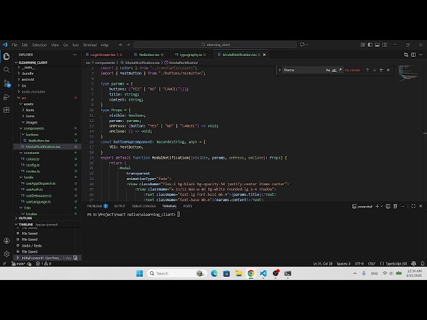Click the UTF-8 encoding indicator
The height and width of the screenshot is (320, 427).
click(359, 263)
